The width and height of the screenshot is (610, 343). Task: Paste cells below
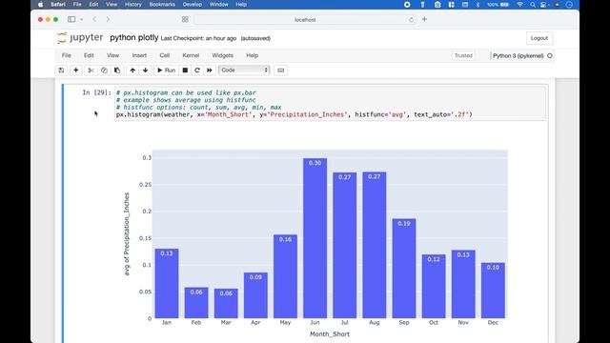117,71
